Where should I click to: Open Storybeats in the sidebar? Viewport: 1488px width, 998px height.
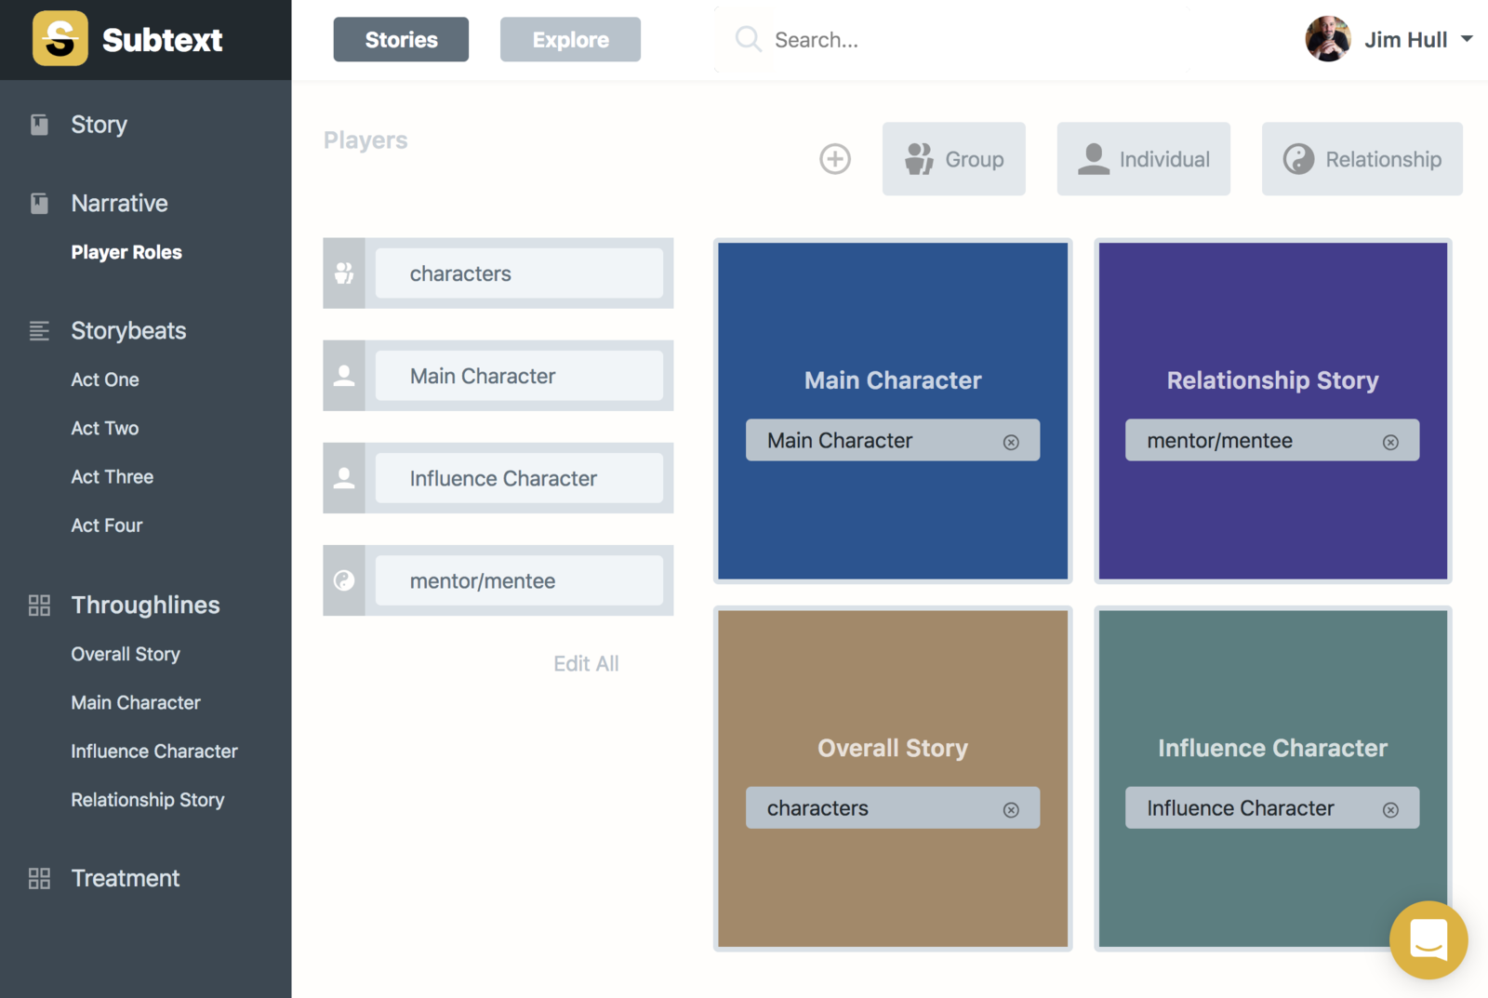pos(128,330)
